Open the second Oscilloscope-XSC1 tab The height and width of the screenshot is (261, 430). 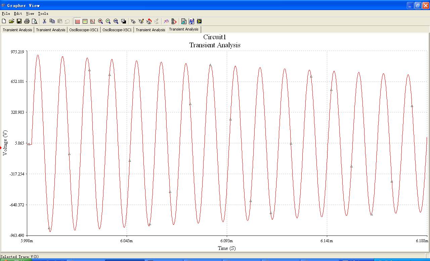[117, 30]
